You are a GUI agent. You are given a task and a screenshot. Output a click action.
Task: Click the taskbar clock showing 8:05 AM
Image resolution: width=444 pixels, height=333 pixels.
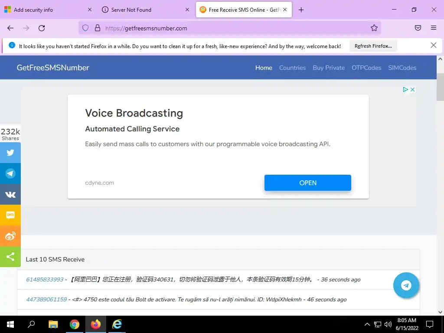pyautogui.click(x=407, y=324)
